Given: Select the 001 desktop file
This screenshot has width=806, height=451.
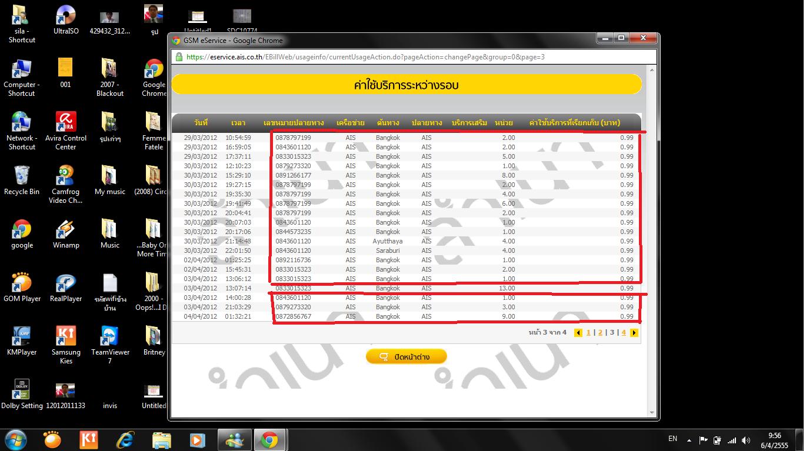Looking at the screenshot, I should [66, 74].
